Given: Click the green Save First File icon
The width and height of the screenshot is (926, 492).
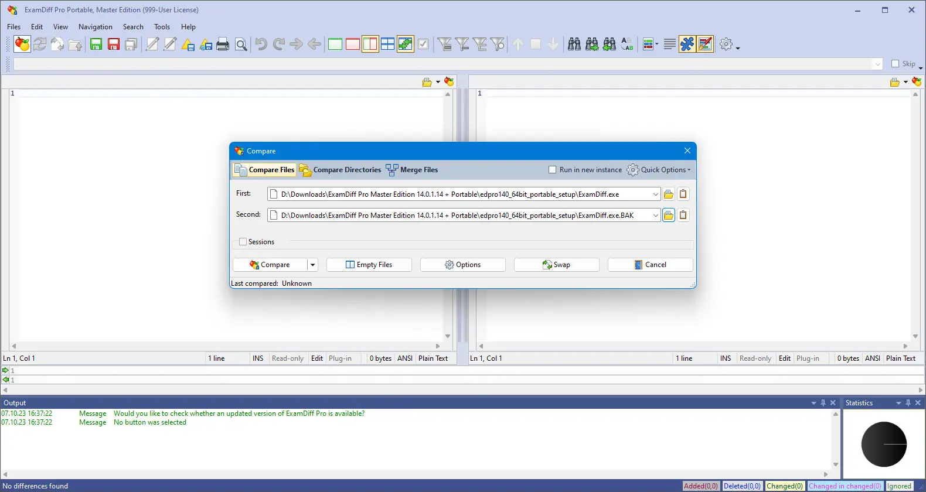Looking at the screenshot, I should (96, 44).
